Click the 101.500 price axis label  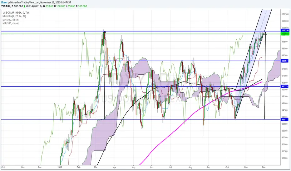point(285,14)
